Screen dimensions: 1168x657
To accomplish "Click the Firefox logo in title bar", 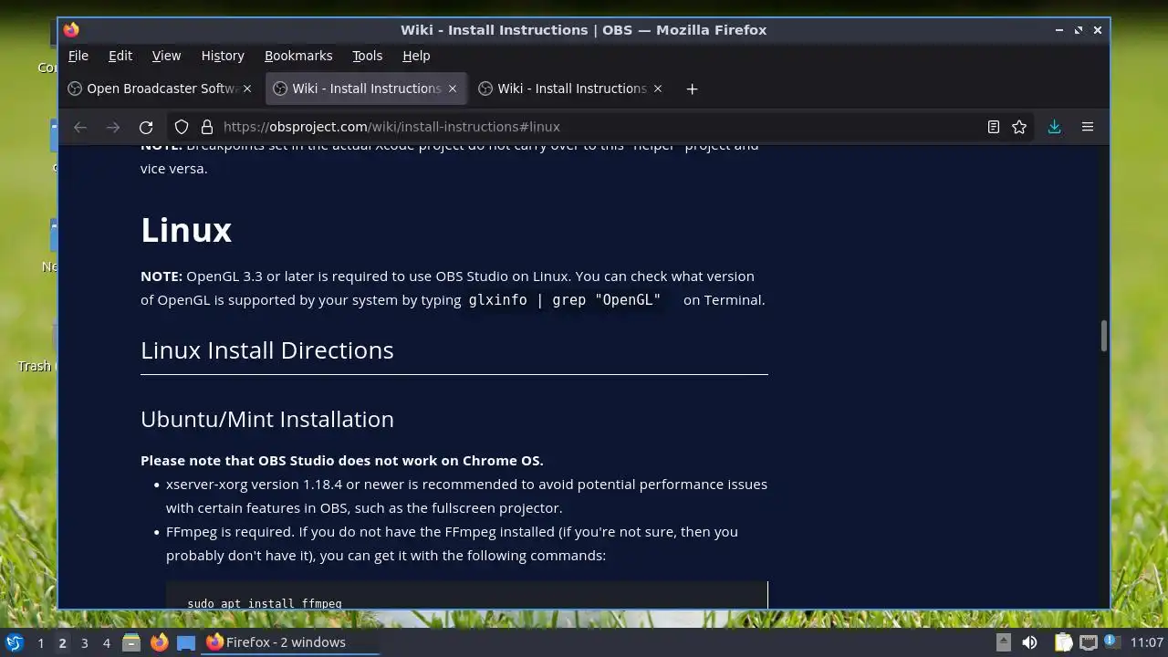I will point(71,29).
